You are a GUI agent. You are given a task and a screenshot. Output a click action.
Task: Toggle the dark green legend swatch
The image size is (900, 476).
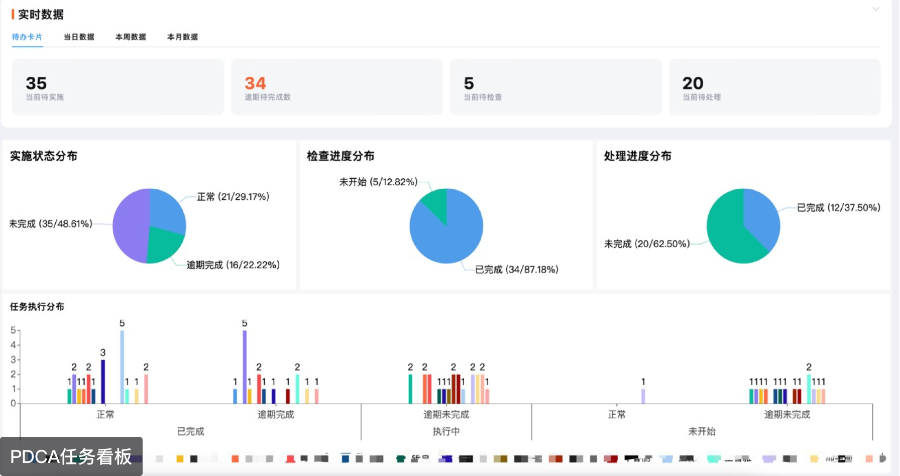(400, 458)
